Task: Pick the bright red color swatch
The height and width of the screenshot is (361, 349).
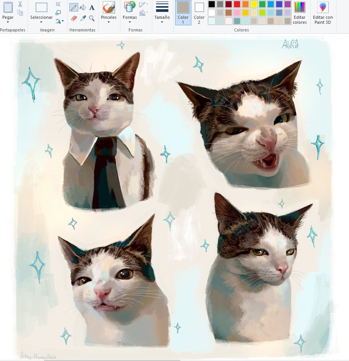Action: click(x=237, y=4)
